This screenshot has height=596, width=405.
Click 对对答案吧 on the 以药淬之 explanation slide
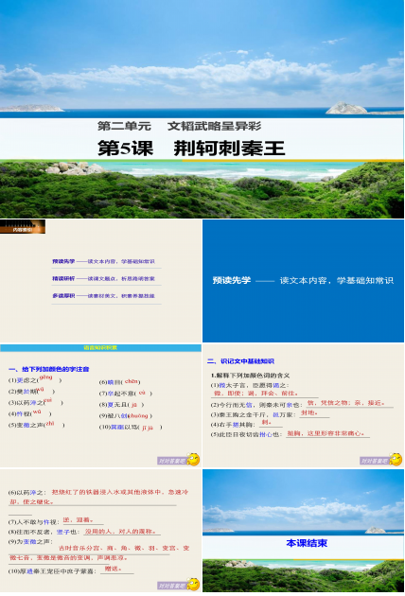click(172, 586)
